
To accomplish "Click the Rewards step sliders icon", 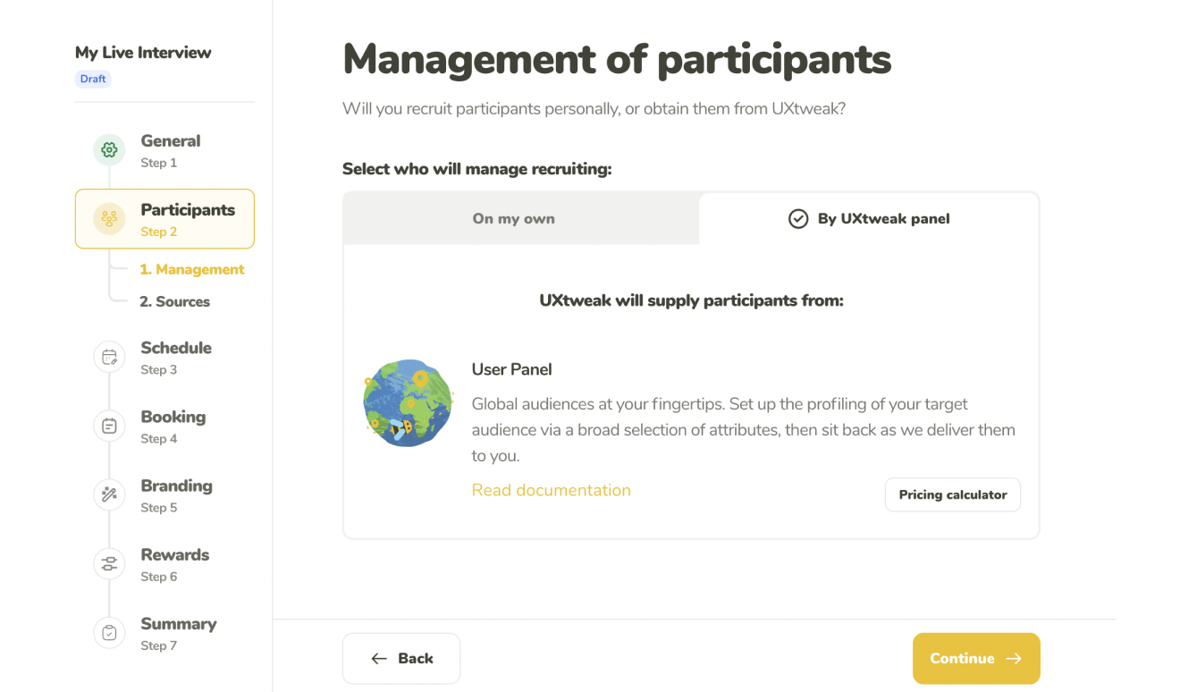I will point(109,563).
